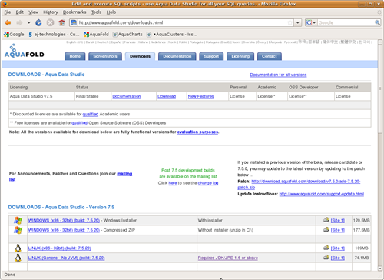Focus the URL address field
384x280 pixels.
tap(182, 22)
